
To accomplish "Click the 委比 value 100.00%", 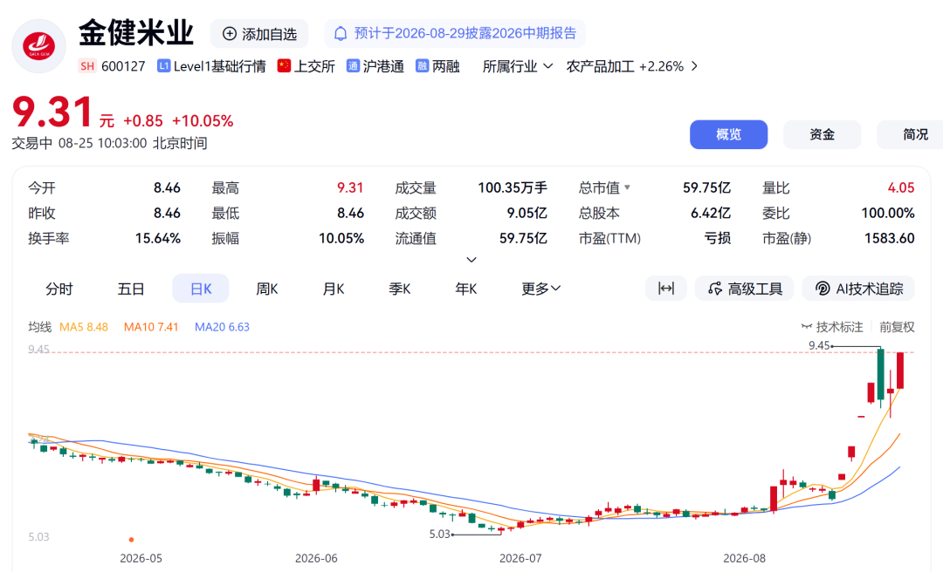I will pos(888,213).
